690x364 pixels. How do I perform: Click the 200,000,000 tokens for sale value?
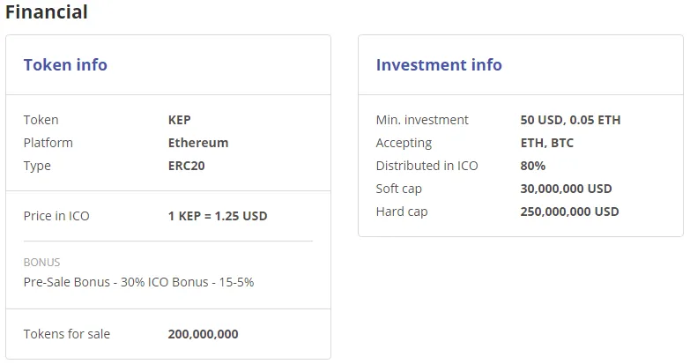[x=203, y=334]
